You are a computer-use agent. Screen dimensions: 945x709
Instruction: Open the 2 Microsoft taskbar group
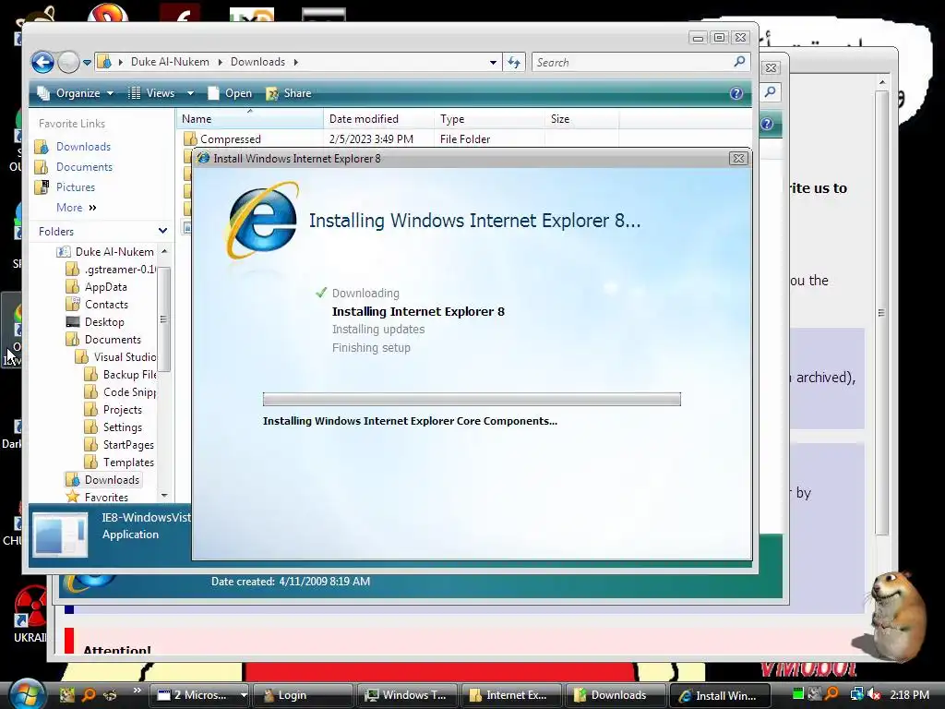pos(199,695)
